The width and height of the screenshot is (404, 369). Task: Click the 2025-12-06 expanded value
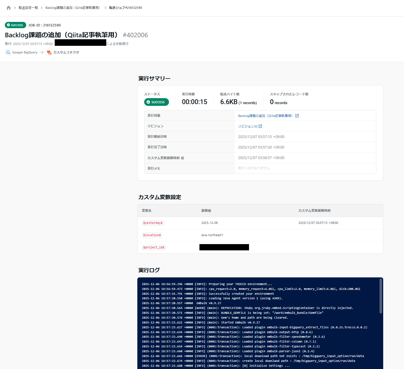click(209, 223)
